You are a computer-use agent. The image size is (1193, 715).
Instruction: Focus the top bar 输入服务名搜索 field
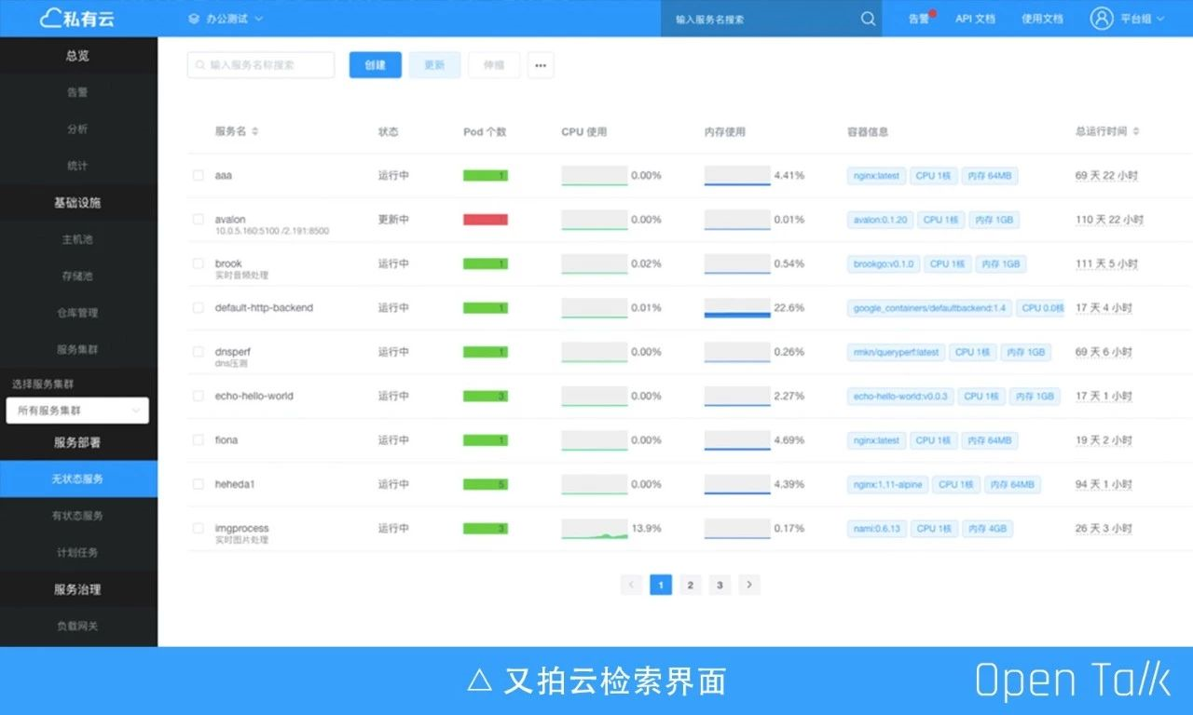[x=772, y=19]
